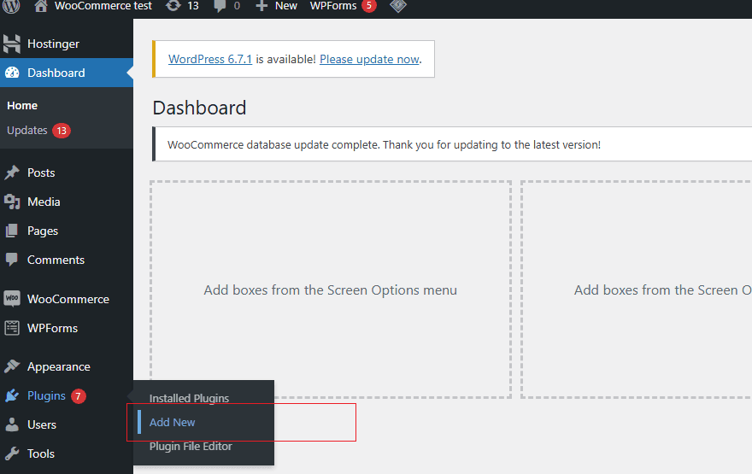
Task: Open the Comments sidebar item
Action: [56, 260]
